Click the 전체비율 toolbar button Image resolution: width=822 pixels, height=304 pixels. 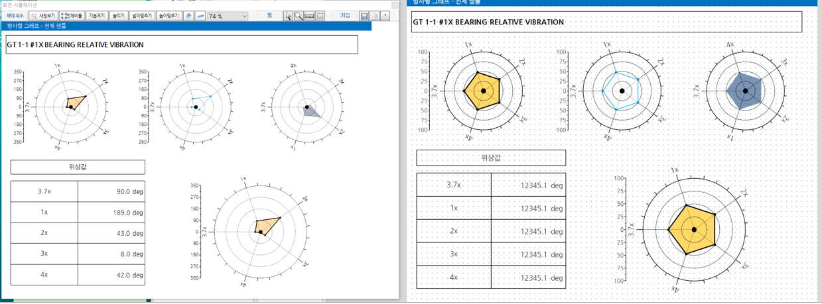pyautogui.click(x=72, y=15)
